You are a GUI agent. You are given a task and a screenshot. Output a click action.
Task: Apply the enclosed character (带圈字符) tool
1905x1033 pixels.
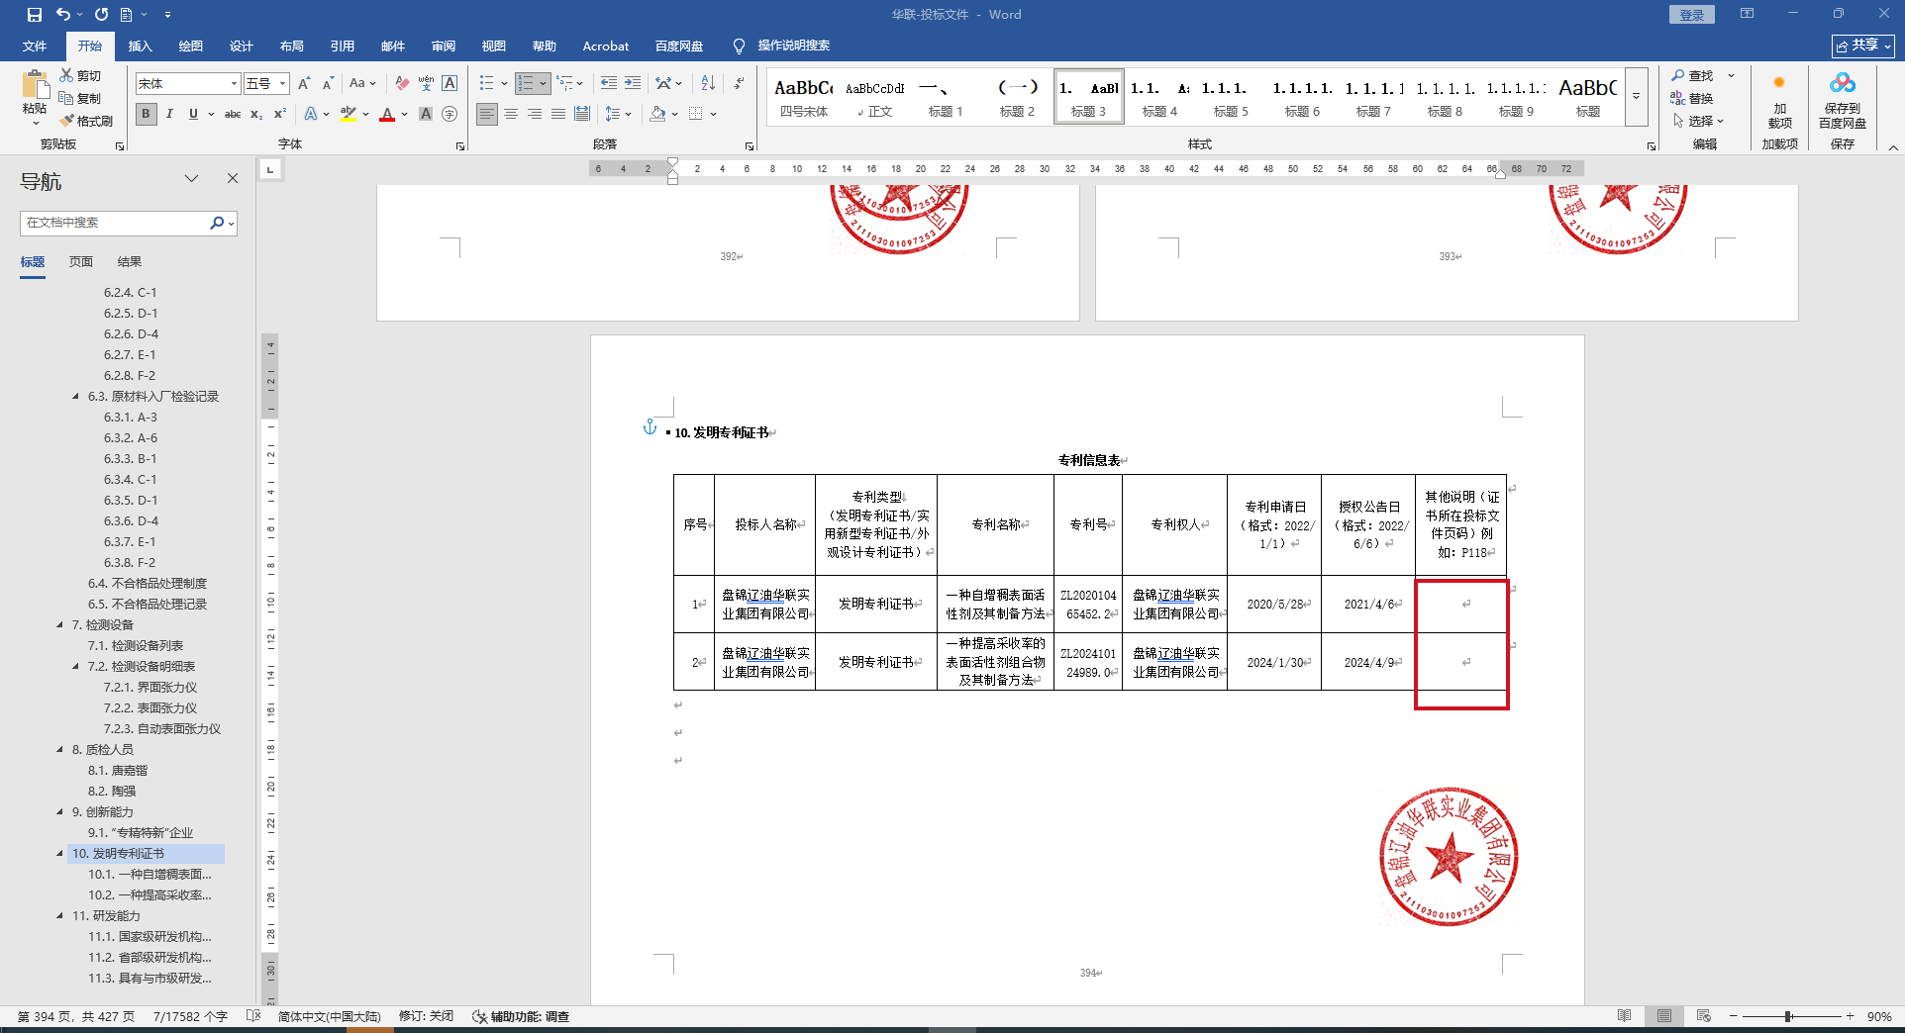[x=450, y=114]
